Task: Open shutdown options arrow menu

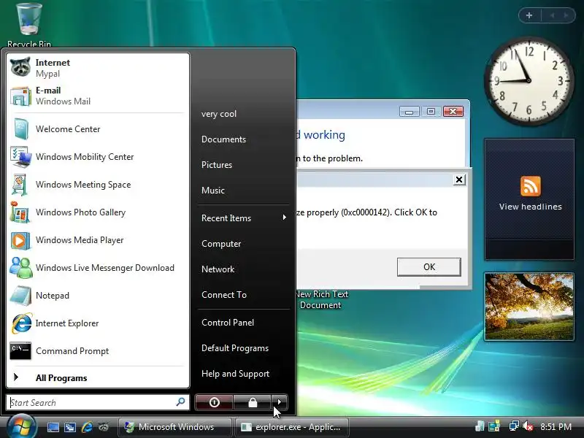Action: click(x=280, y=402)
